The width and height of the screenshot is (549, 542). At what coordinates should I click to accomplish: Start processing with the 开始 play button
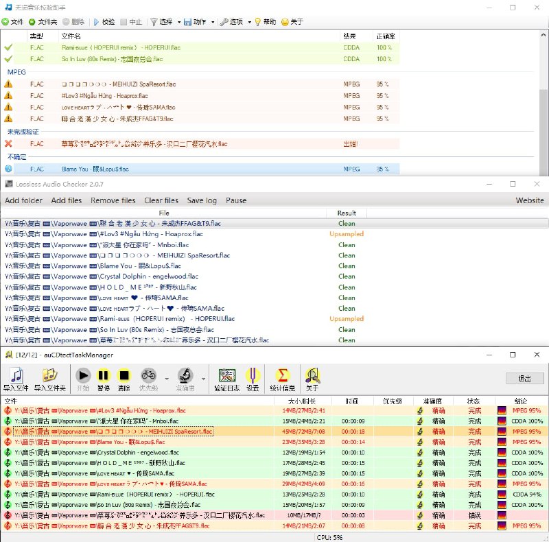pyautogui.click(x=83, y=376)
